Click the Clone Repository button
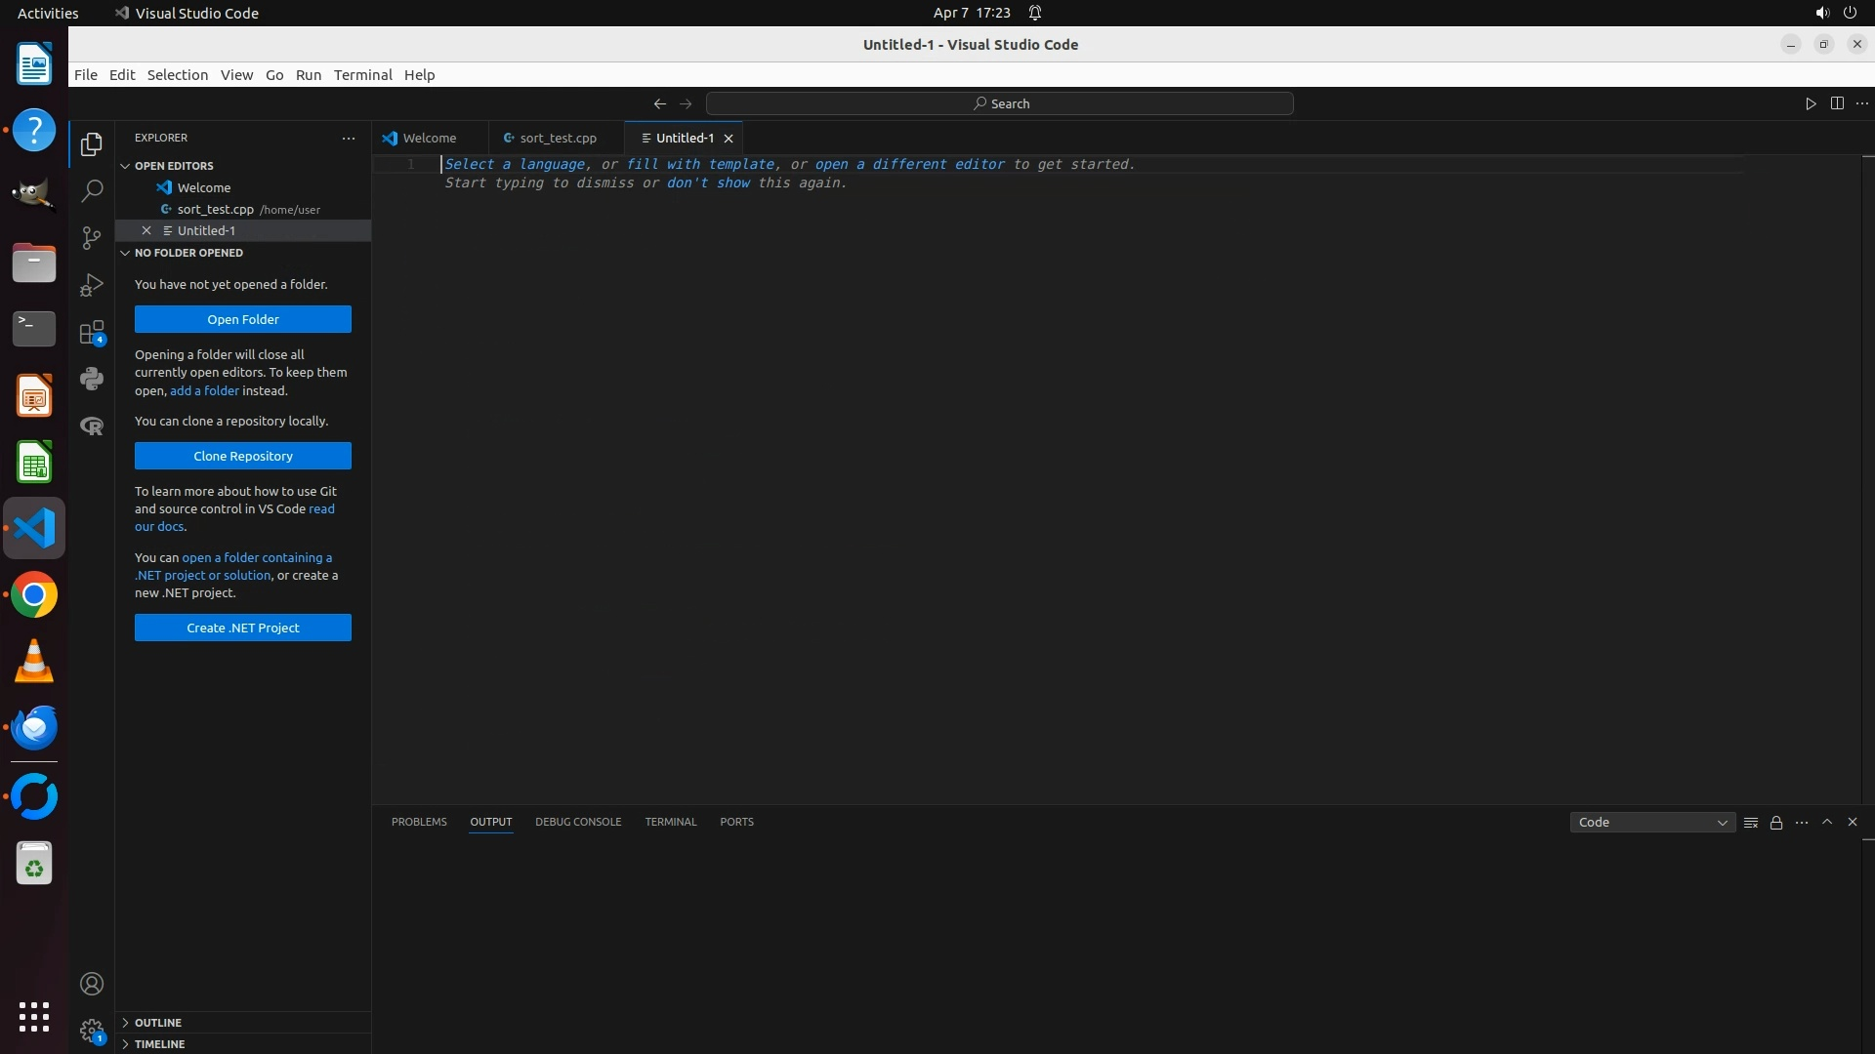The width and height of the screenshot is (1875, 1054). click(x=243, y=456)
